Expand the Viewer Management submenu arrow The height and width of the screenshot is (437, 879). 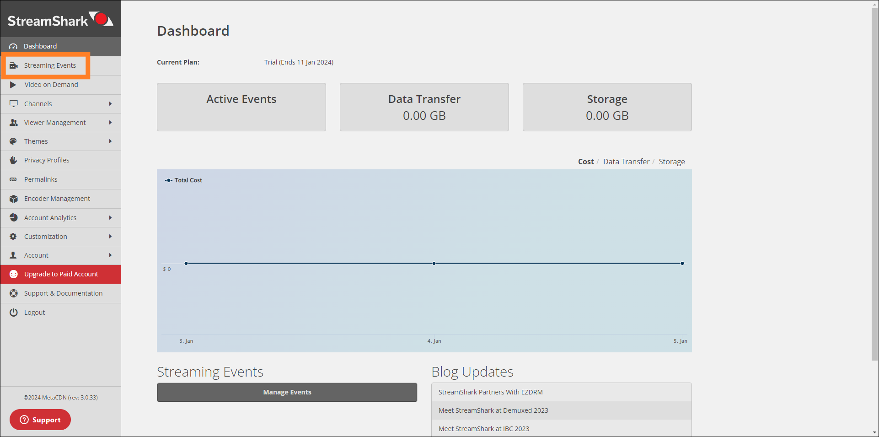[110, 123]
